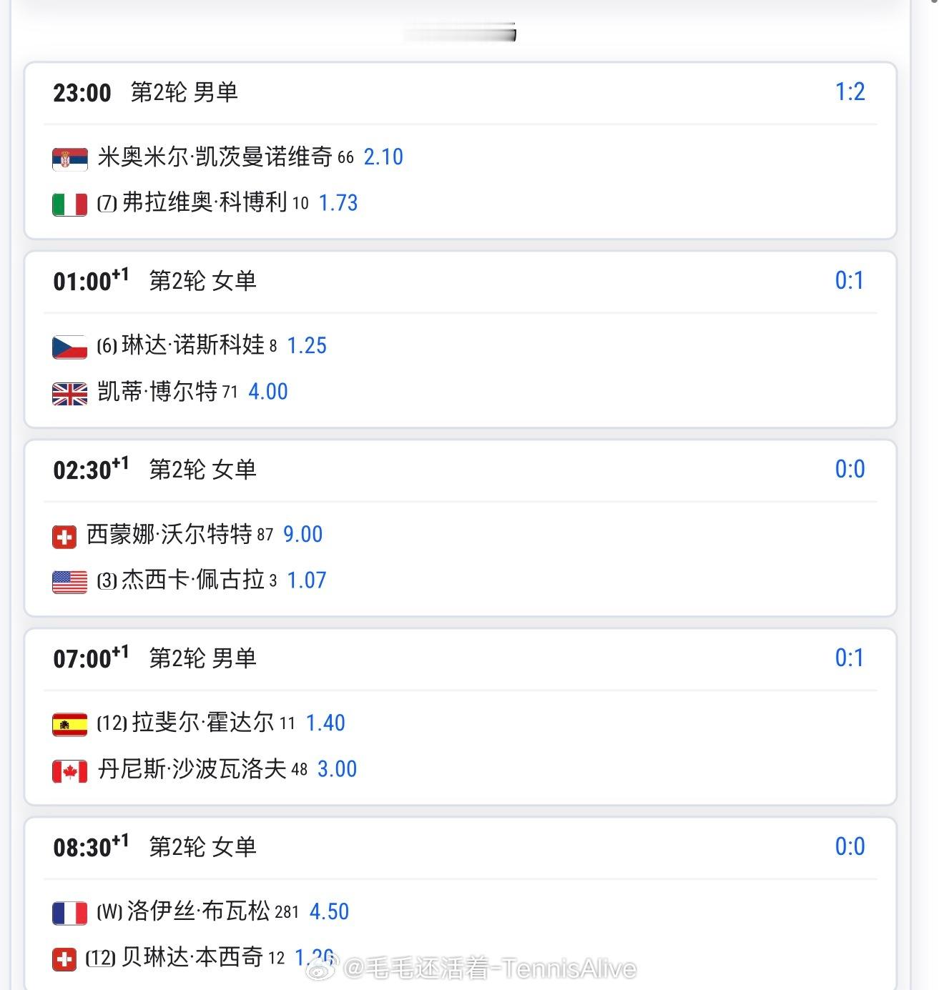The image size is (944, 990).
Task: Click Italy flag beside 弗拉维奥·科博利
Action: coord(70,204)
